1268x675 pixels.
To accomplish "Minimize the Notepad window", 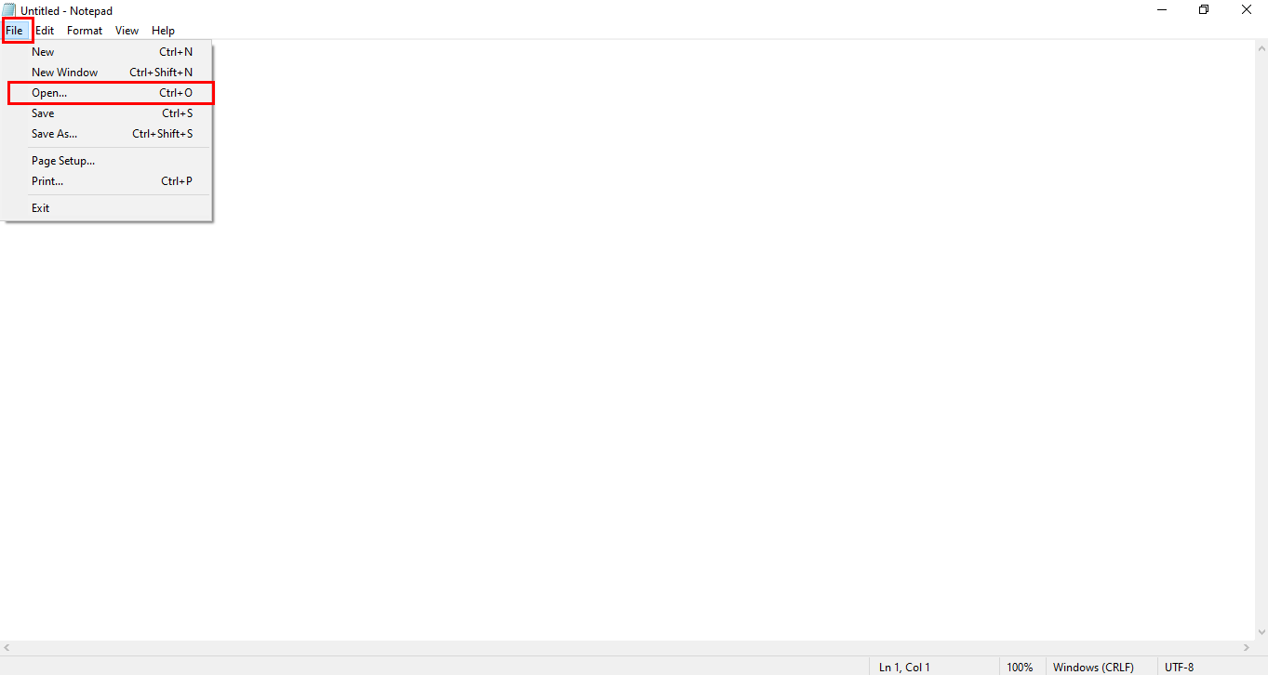I will click(x=1162, y=10).
